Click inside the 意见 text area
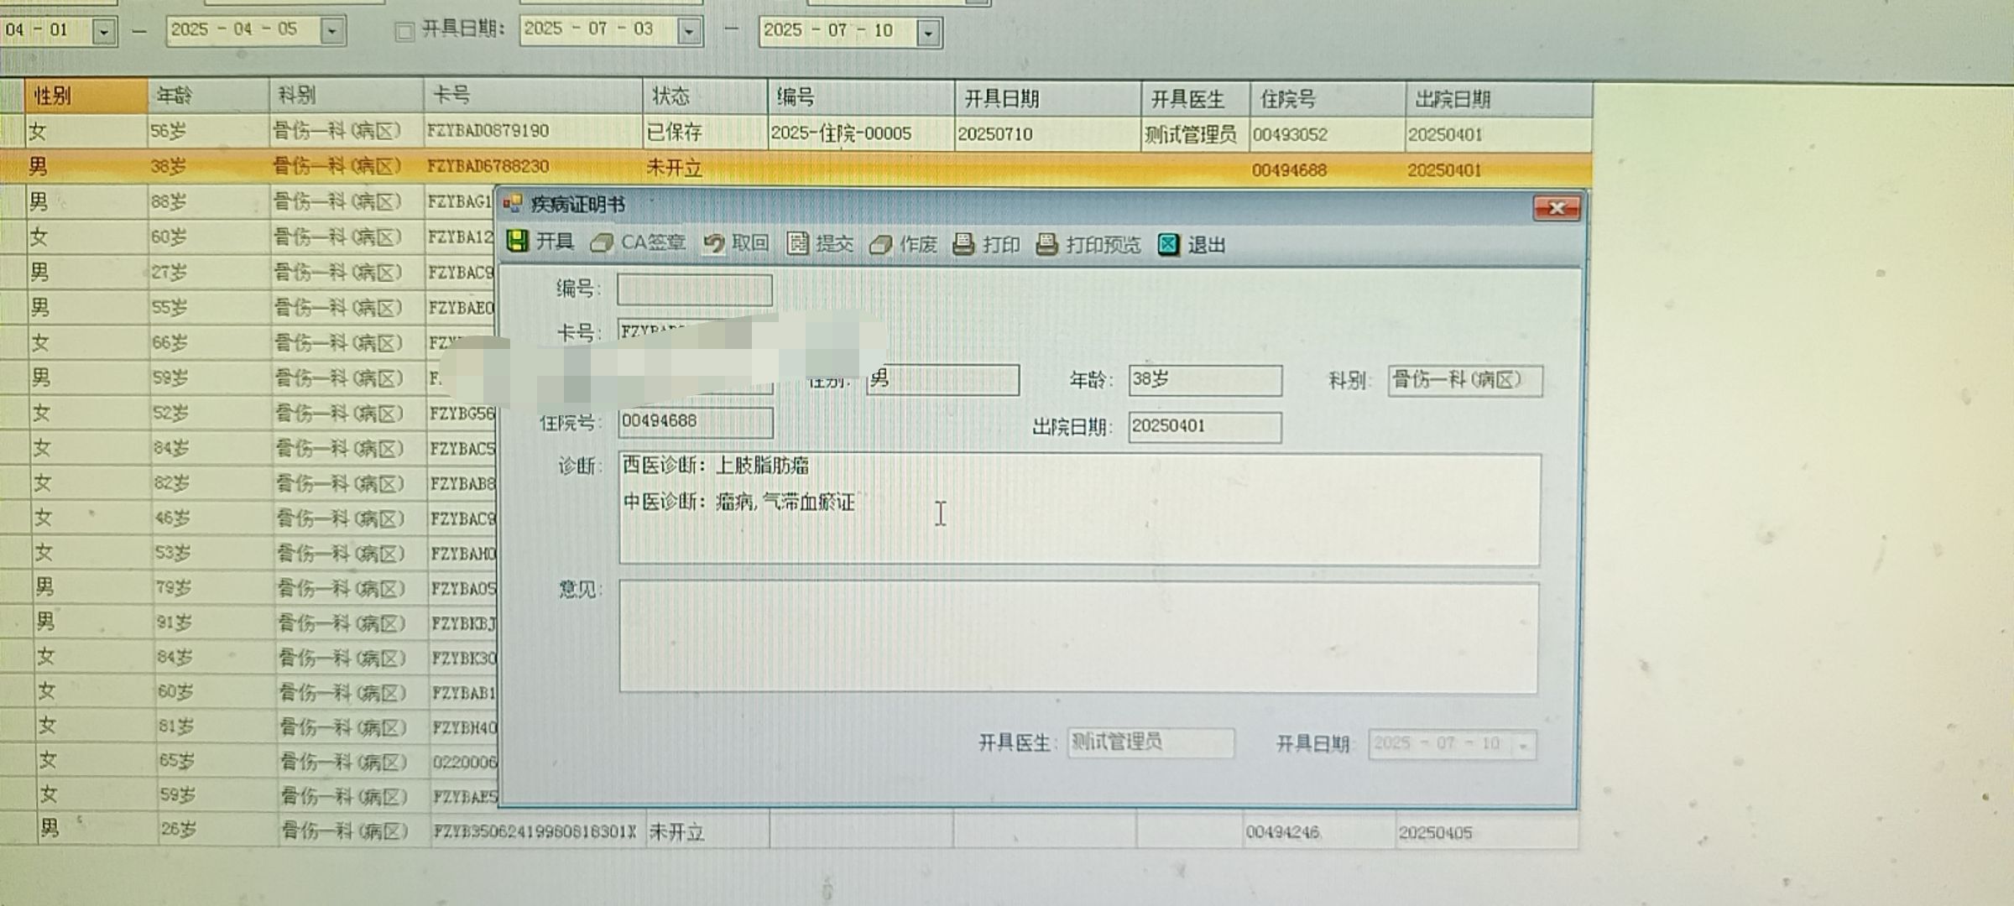Screen dimensions: 2014x906 [x=1078, y=638]
